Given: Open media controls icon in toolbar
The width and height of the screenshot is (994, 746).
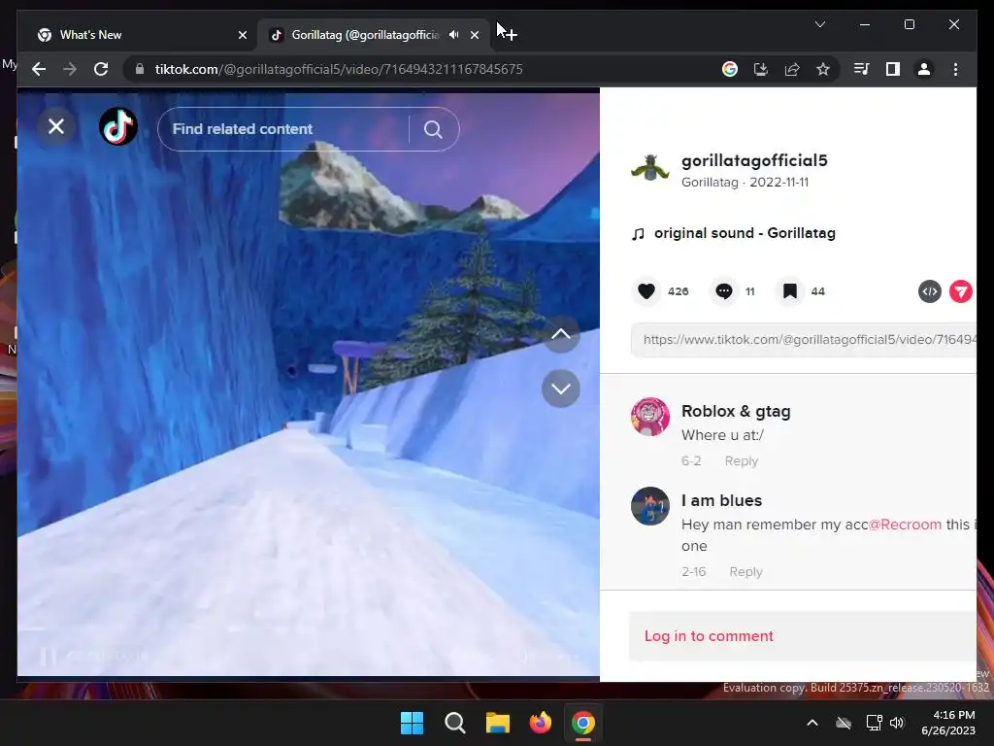Looking at the screenshot, I should (x=862, y=69).
